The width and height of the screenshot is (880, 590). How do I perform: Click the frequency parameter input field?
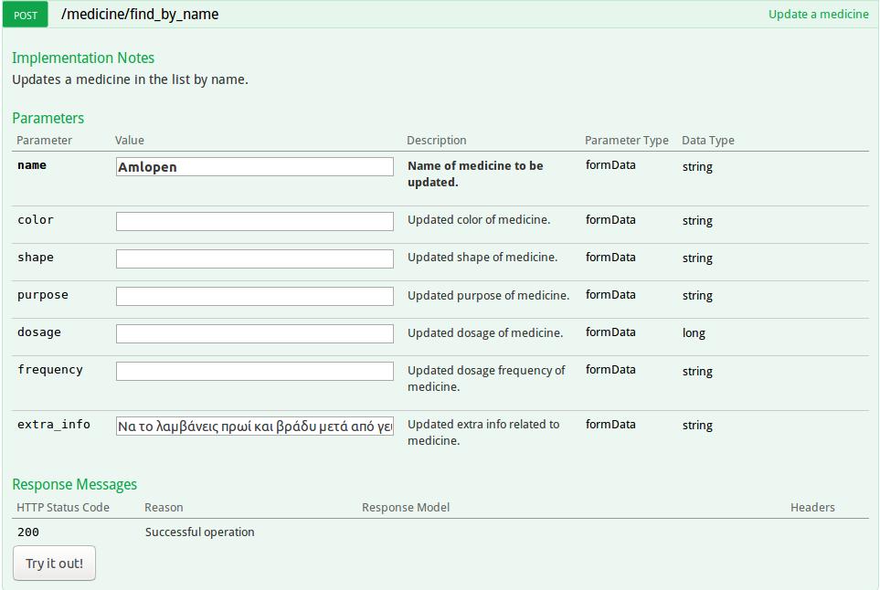[255, 371]
